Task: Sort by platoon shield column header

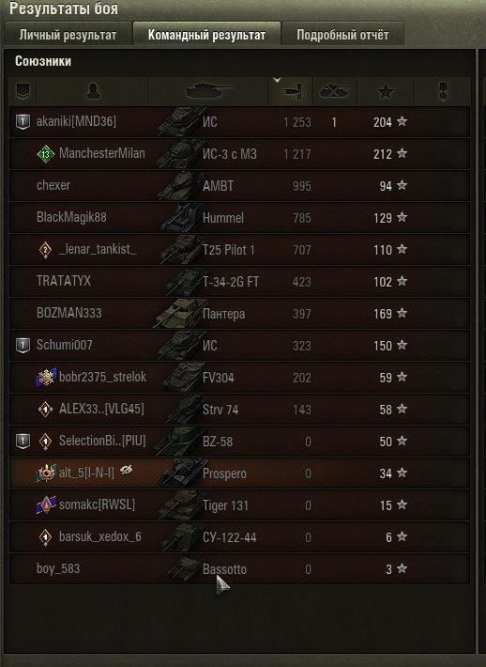Action: pos(23,91)
